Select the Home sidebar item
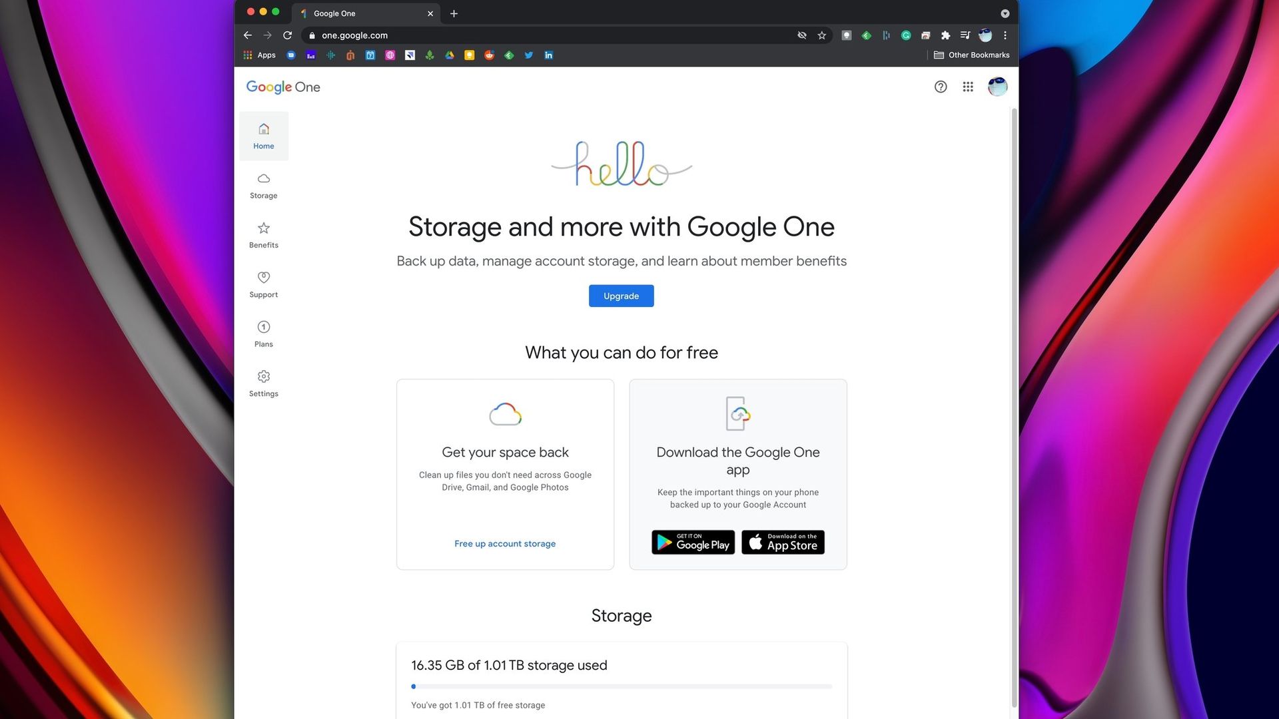The image size is (1279, 719). 263,136
